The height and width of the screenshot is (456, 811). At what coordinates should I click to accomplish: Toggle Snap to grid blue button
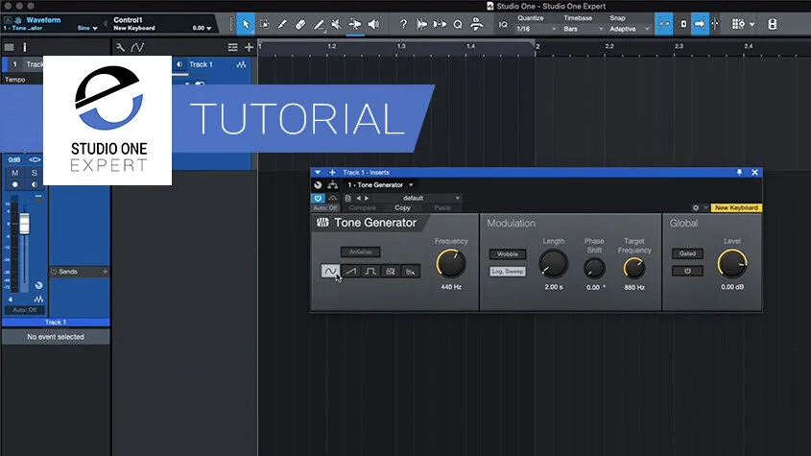(664, 24)
